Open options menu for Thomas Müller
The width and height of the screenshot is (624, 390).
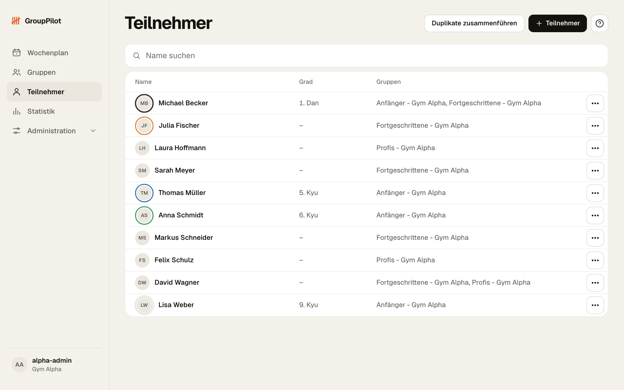click(x=595, y=193)
